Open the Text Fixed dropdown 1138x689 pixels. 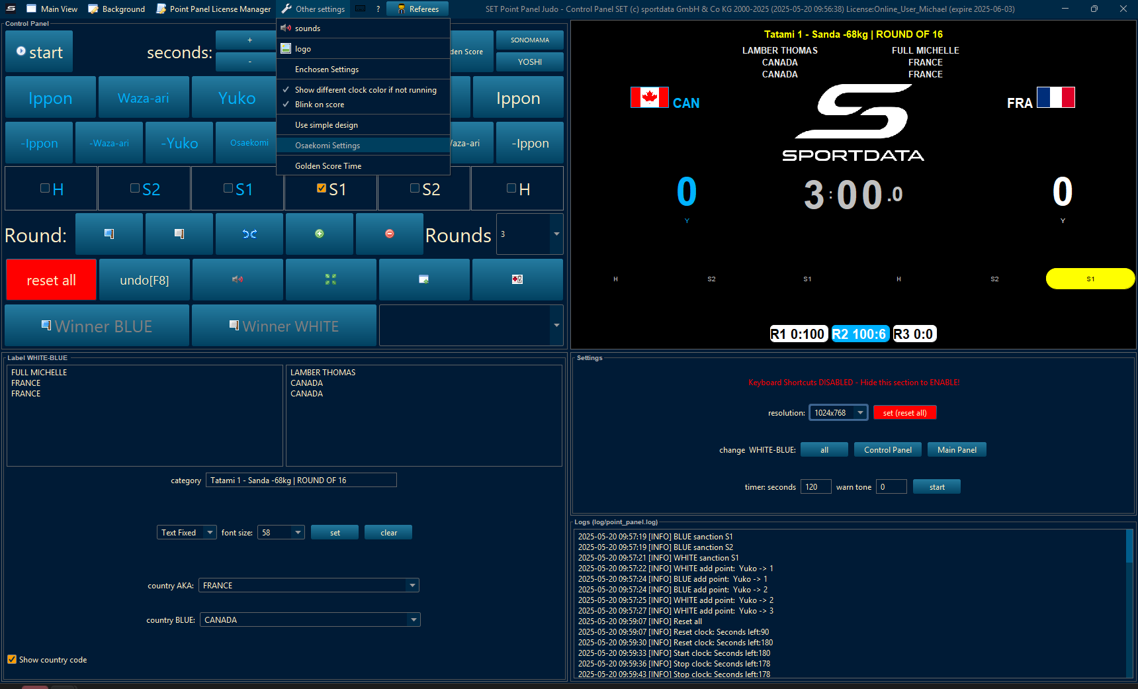187,533
